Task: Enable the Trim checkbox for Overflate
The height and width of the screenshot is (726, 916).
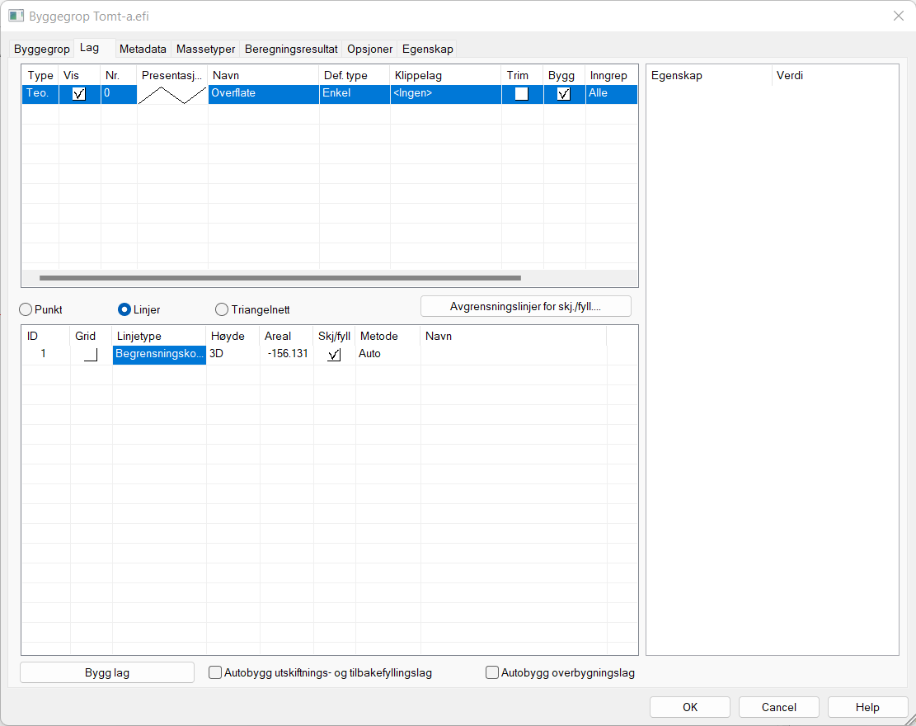Action: point(522,94)
